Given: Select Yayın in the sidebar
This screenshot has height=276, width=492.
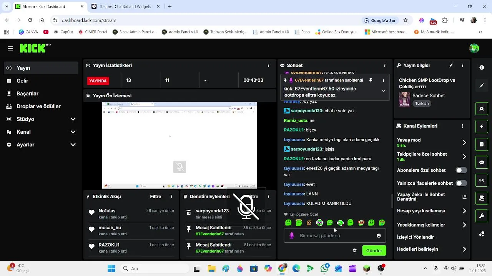Looking at the screenshot, I should coord(41,68).
